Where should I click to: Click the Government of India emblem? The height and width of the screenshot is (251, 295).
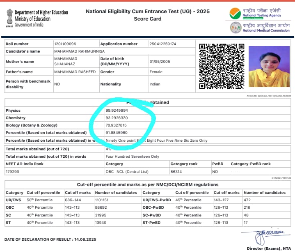[8, 18]
